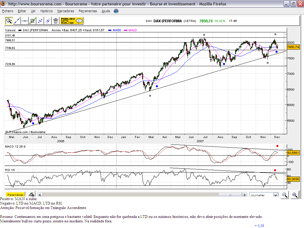
Task: Click the Paramètres button
Action: coord(15,195)
